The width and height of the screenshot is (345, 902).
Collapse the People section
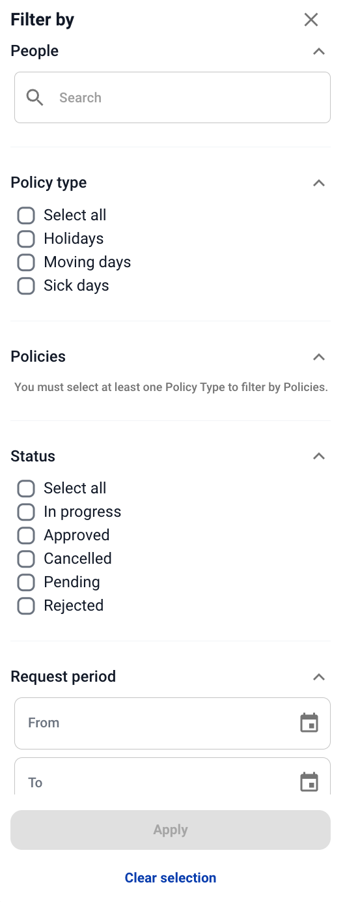point(319,51)
